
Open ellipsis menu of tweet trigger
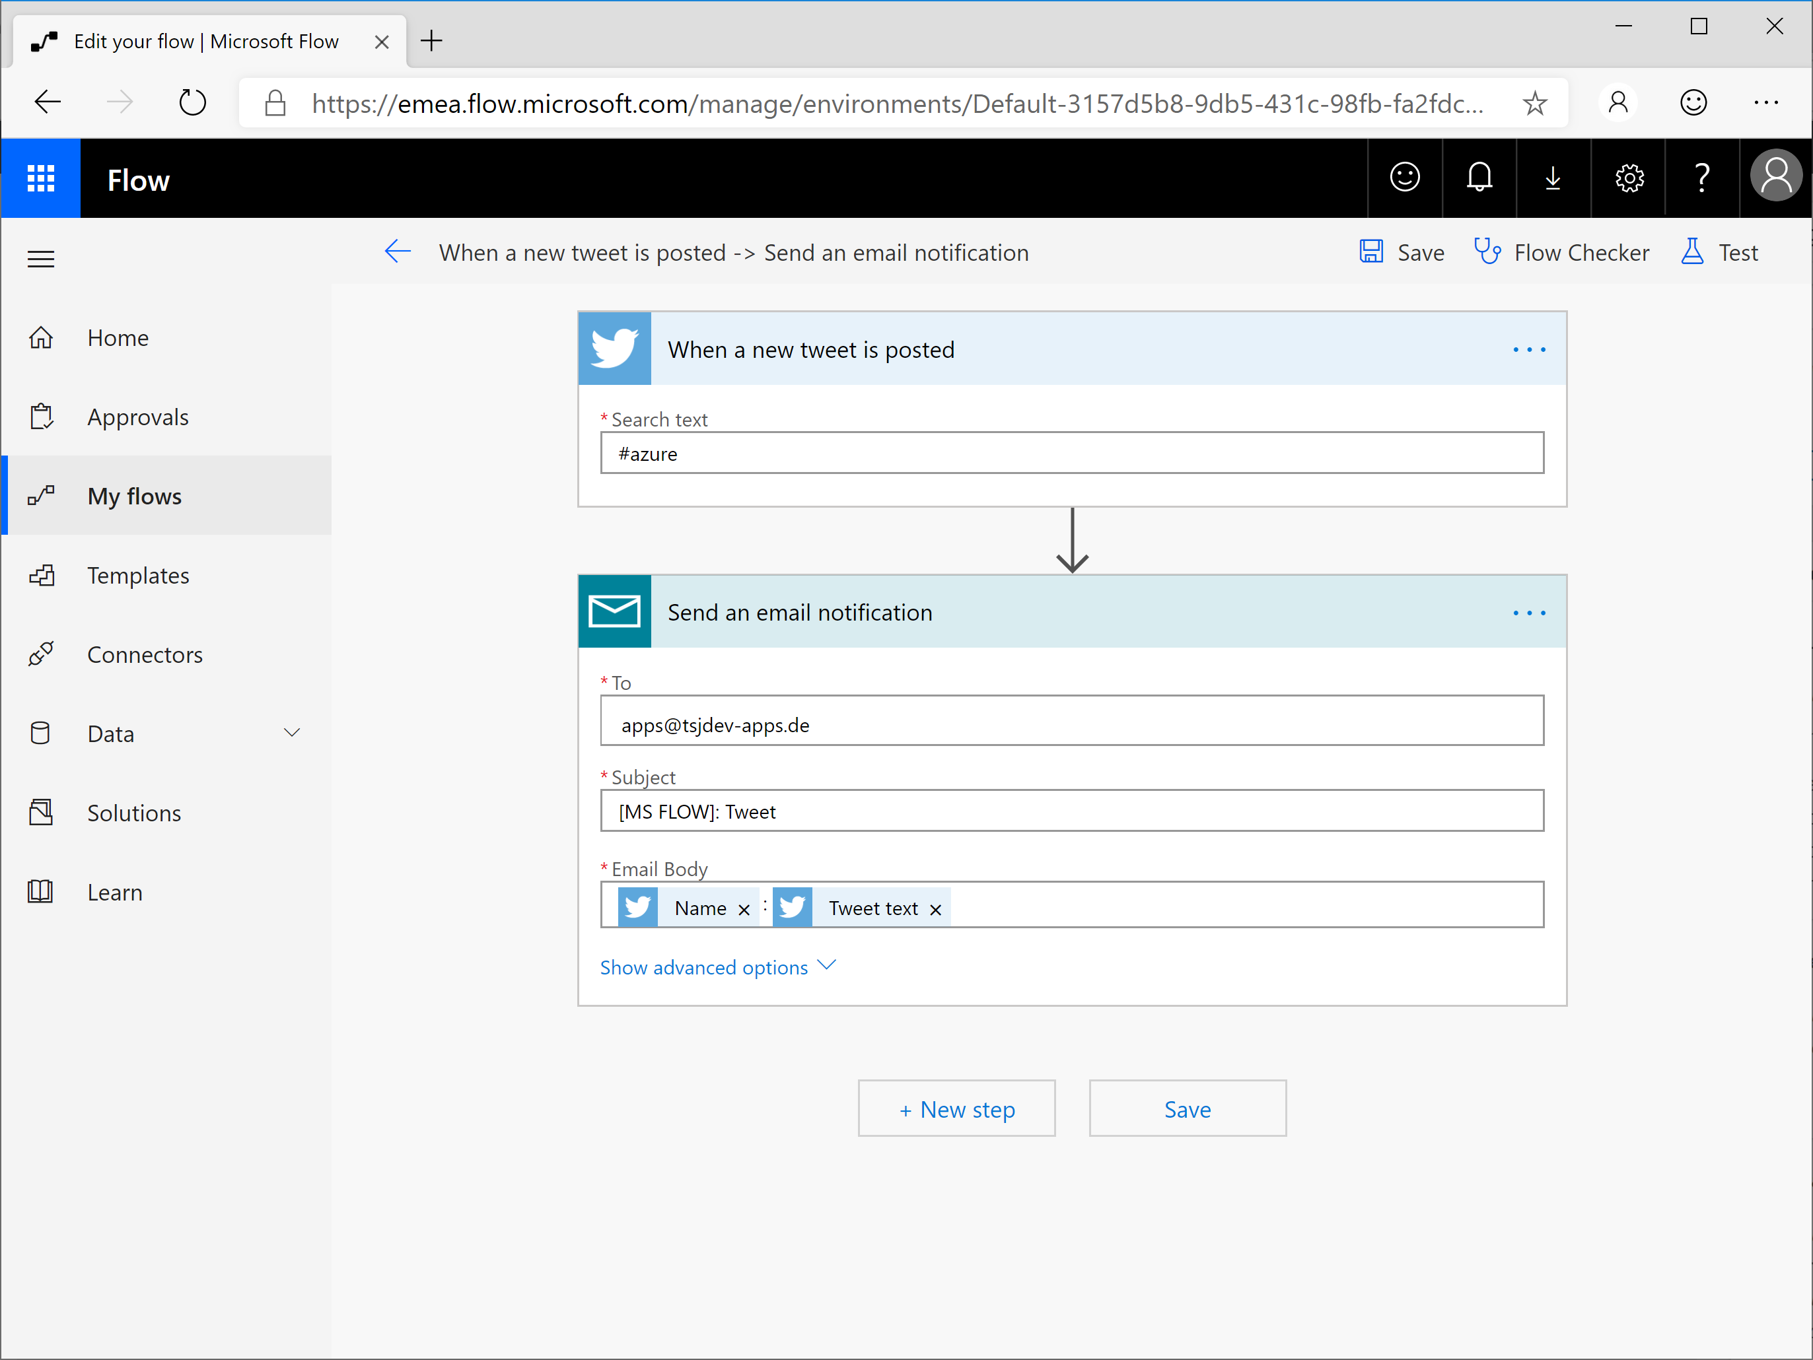(1528, 350)
